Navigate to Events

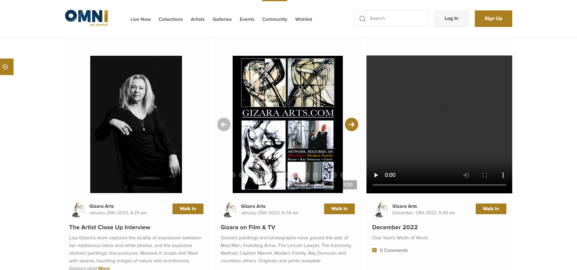tap(247, 19)
